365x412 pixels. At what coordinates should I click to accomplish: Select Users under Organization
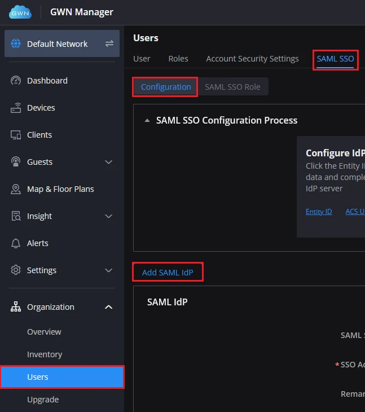(62, 377)
